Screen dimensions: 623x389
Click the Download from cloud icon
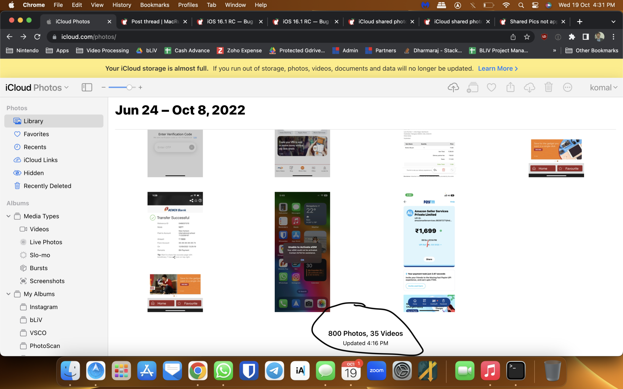[529, 87]
